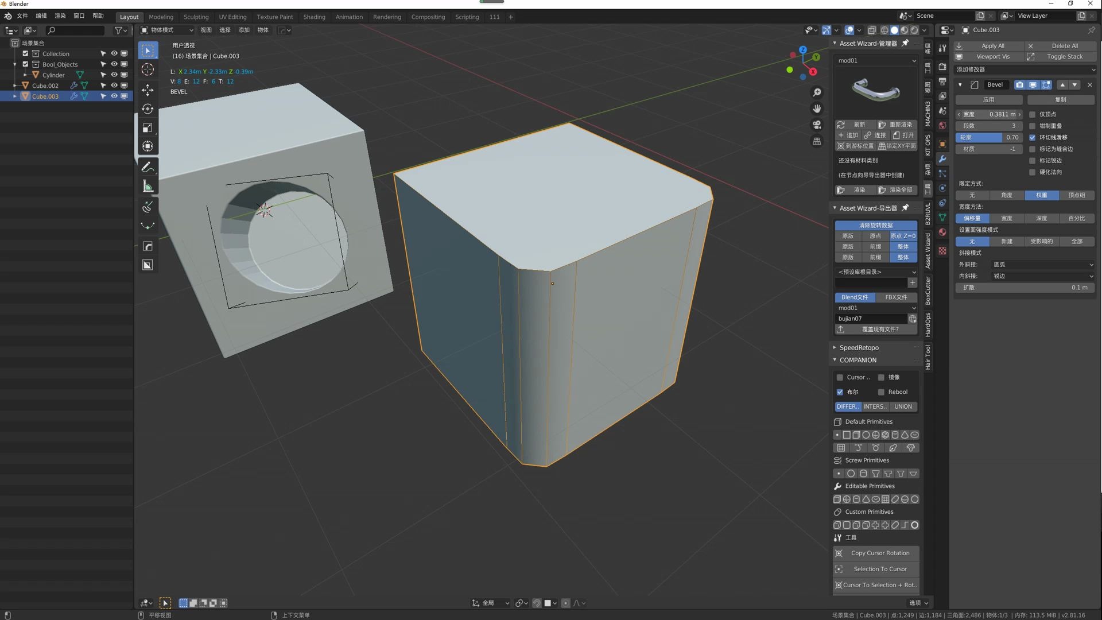Toggle camera view gizmo icon

point(817,125)
